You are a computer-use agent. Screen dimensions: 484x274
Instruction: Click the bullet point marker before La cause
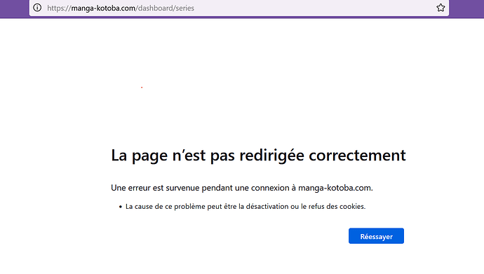[x=121, y=207]
